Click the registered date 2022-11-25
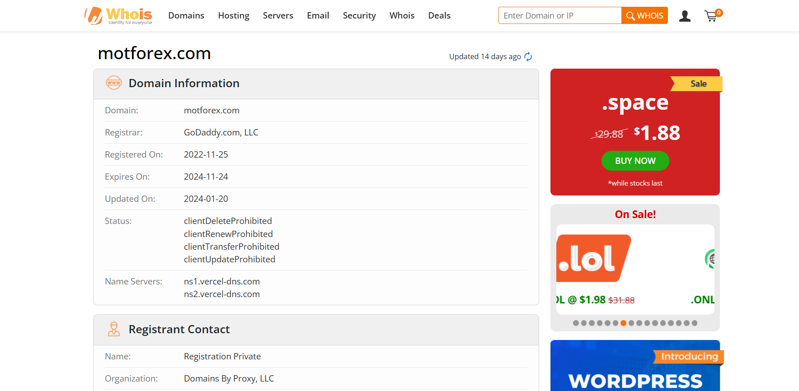799x391 pixels. (206, 154)
